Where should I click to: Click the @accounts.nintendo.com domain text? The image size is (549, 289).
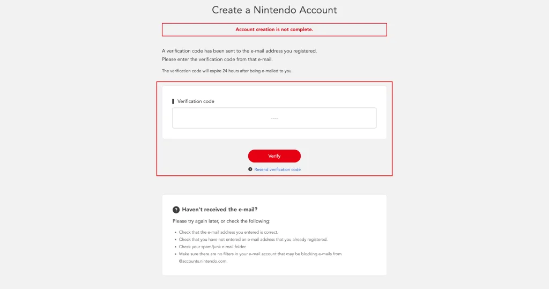coord(203,261)
